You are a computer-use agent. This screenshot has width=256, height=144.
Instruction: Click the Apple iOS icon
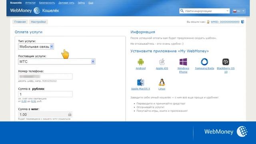(x=162, y=62)
